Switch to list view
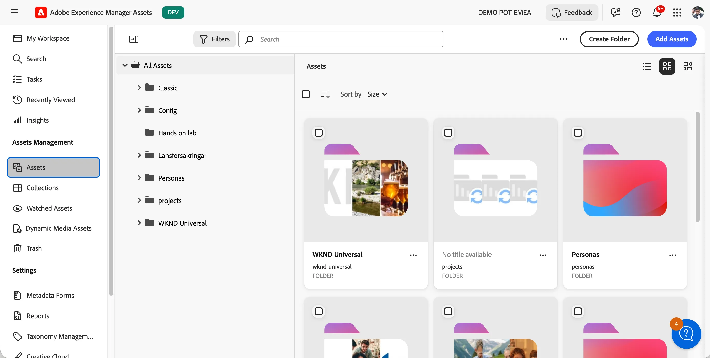The image size is (710, 358). [646, 66]
